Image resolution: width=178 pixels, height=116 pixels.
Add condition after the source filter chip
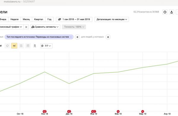(77, 37)
